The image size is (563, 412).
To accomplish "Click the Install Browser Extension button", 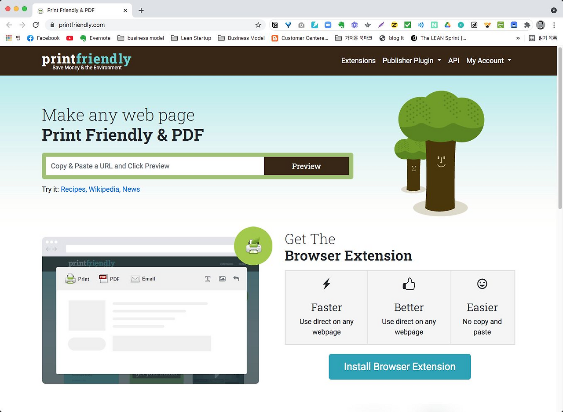I will point(400,367).
